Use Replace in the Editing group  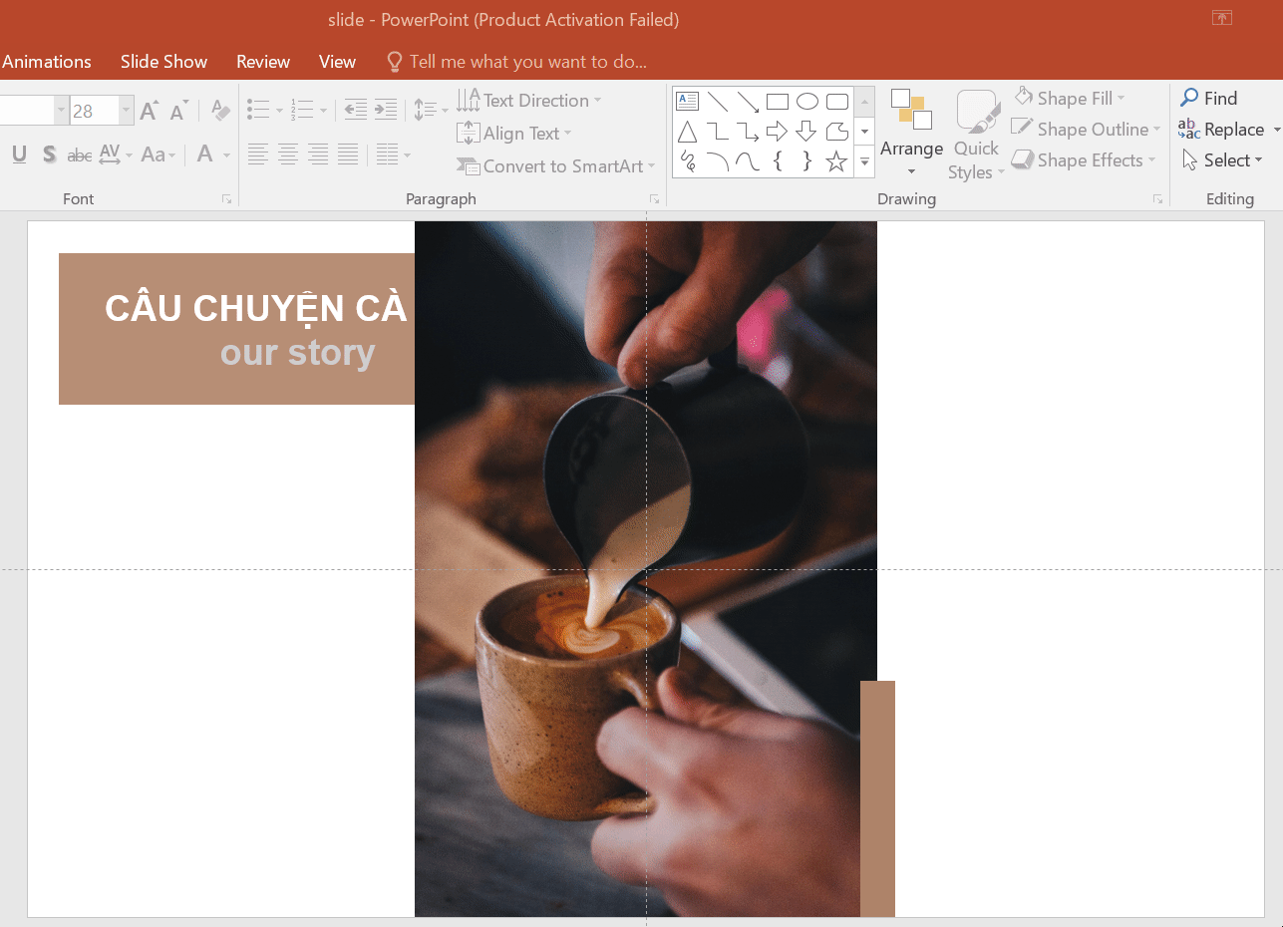pos(1225,129)
